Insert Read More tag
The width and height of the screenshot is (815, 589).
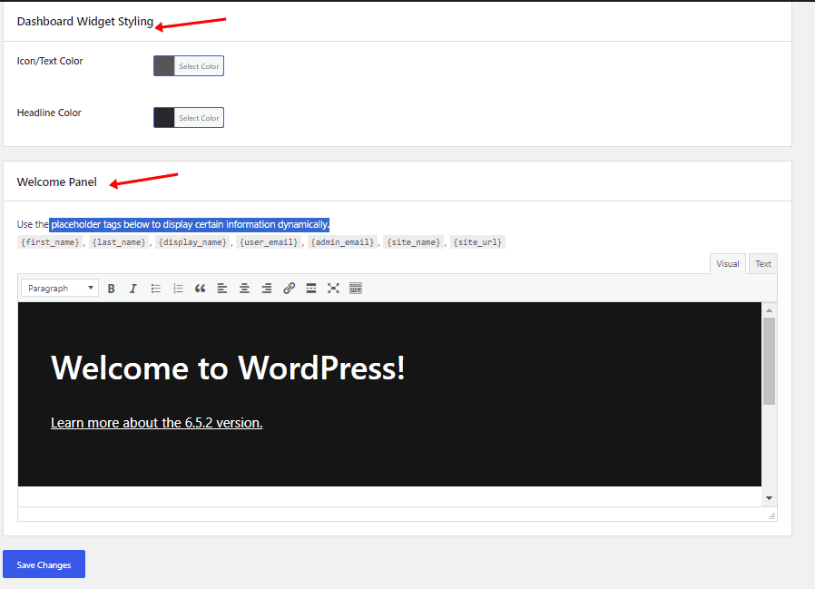click(311, 289)
